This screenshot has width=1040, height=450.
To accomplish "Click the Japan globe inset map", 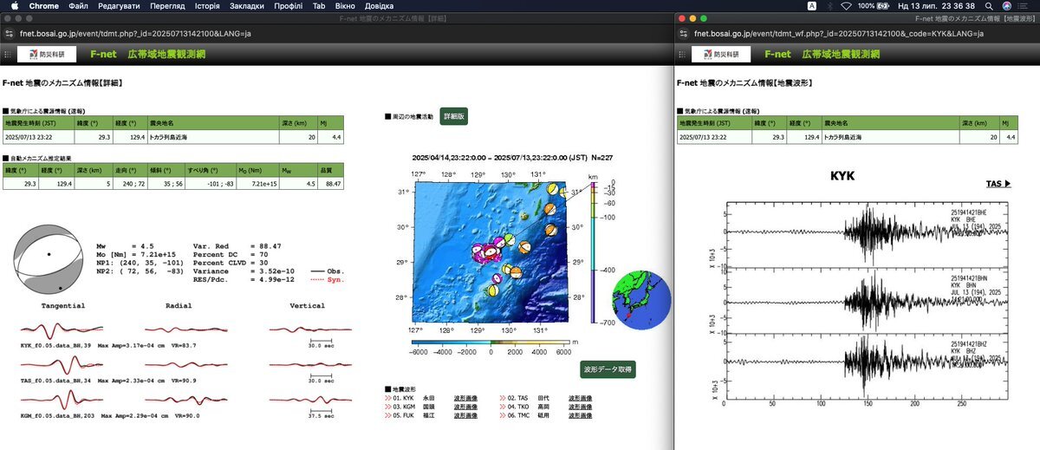I will pos(641,299).
